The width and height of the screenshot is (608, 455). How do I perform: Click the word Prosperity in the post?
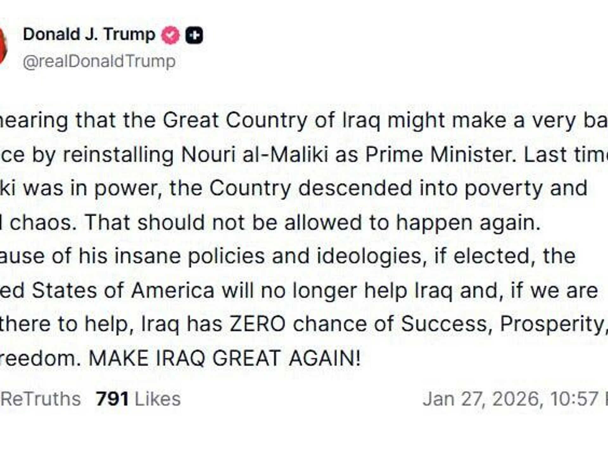click(552, 324)
